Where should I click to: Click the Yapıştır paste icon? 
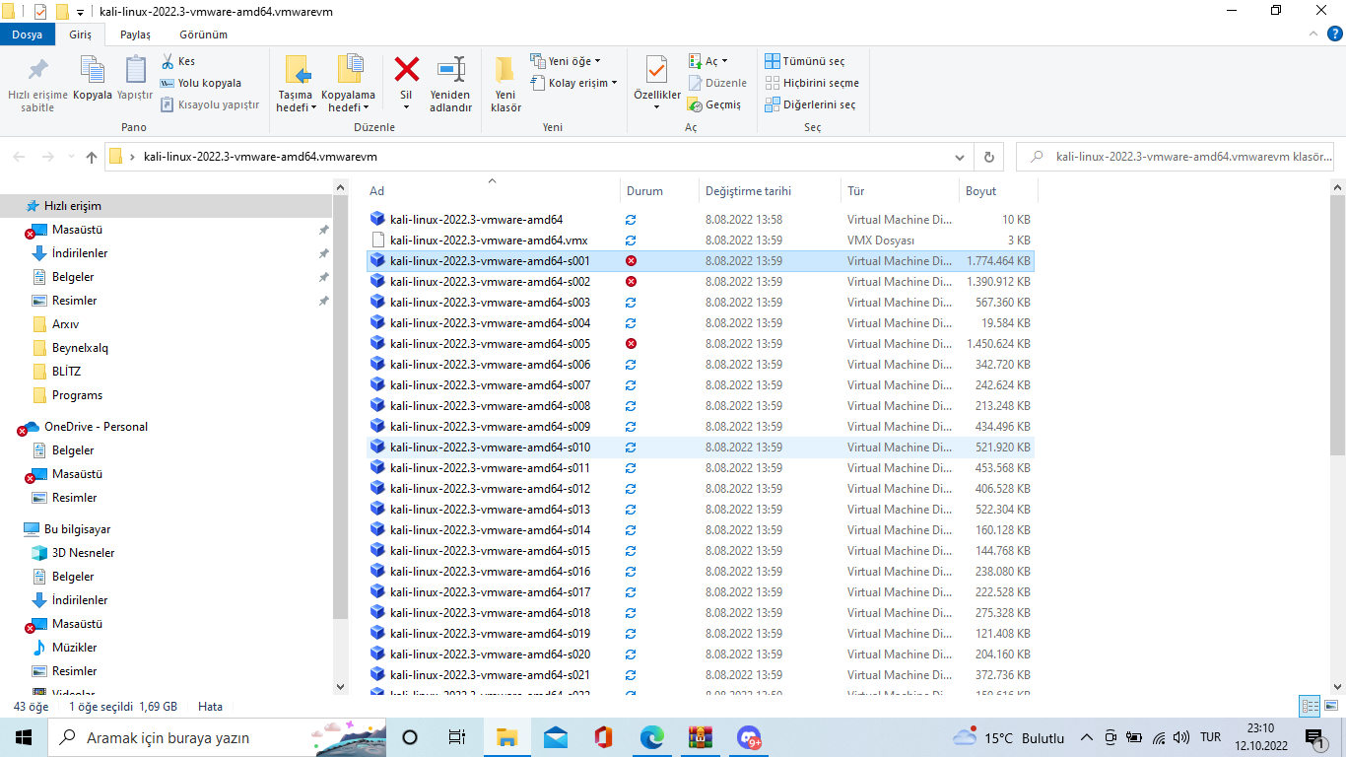135,79
